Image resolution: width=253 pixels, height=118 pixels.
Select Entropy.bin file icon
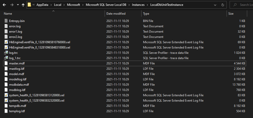(6, 21)
